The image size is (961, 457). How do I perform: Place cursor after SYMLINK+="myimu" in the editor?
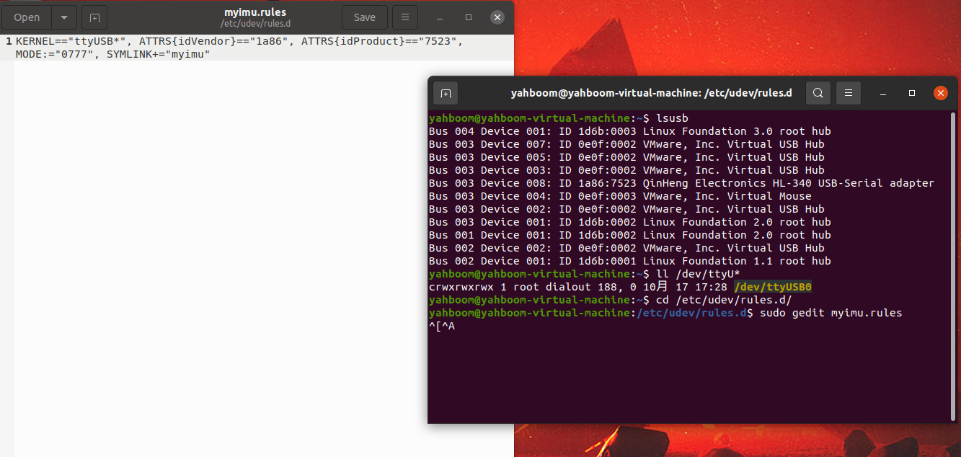coord(211,54)
